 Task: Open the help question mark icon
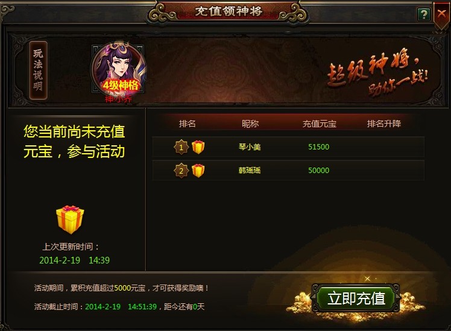pyautogui.click(x=424, y=14)
